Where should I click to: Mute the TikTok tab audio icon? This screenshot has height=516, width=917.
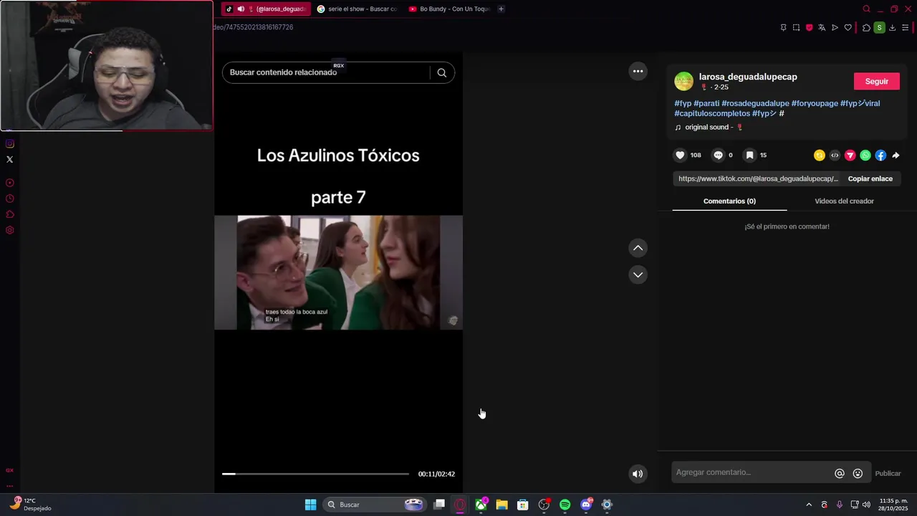(241, 9)
